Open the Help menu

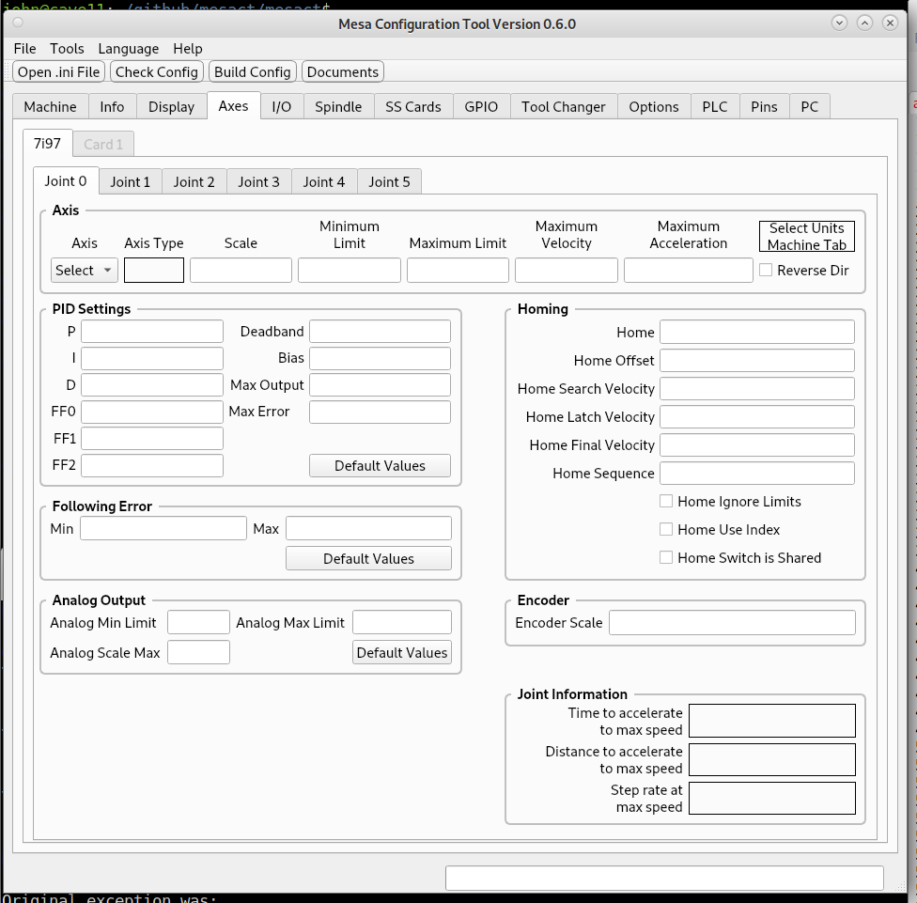point(188,49)
